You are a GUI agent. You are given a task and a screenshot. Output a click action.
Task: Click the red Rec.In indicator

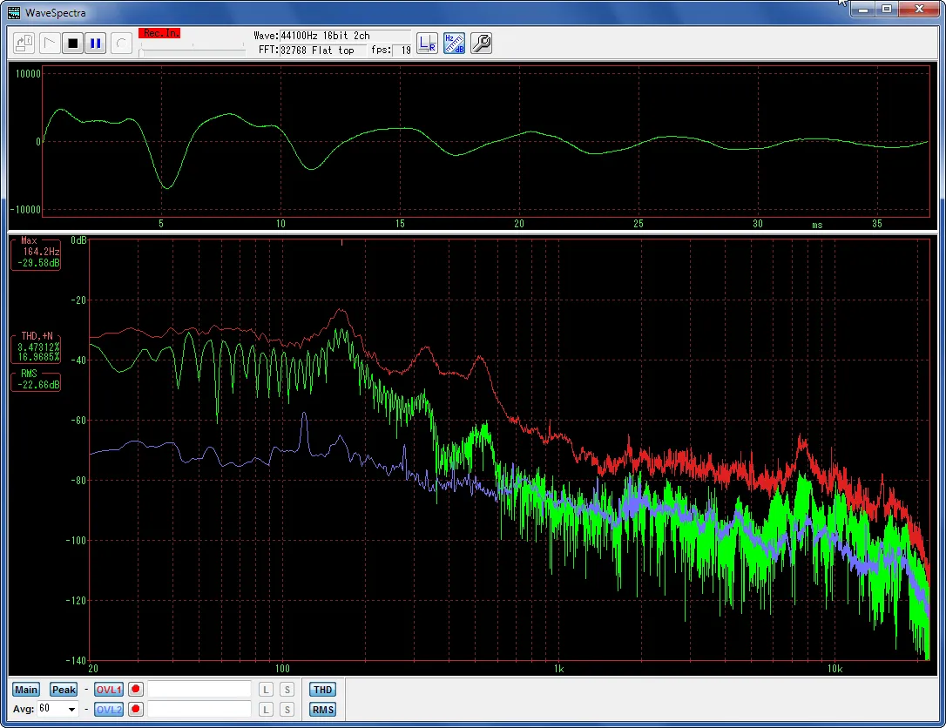[159, 32]
